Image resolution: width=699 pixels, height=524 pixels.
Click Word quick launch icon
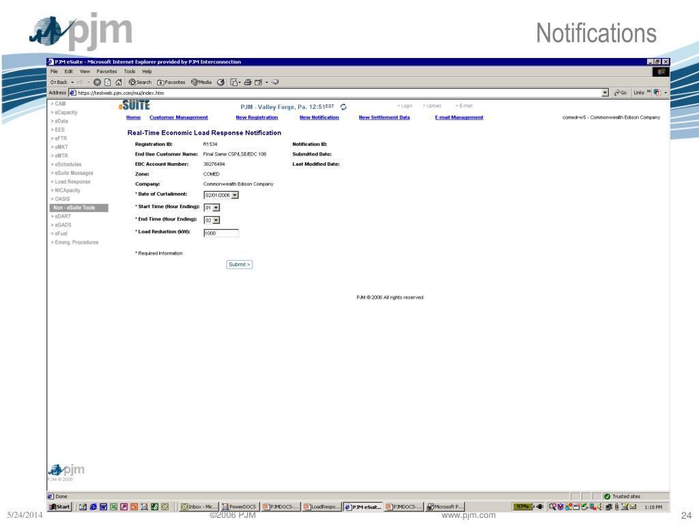(104, 507)
